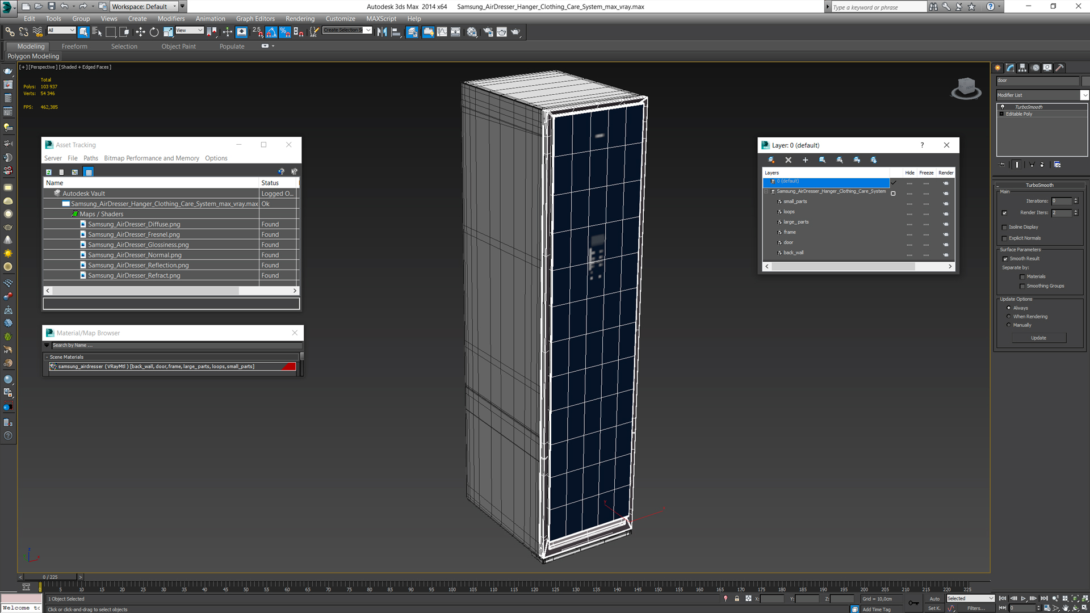This screenshot has height=613, width=1090.
Task: Go to End of animation
Action: (1044, 598)
